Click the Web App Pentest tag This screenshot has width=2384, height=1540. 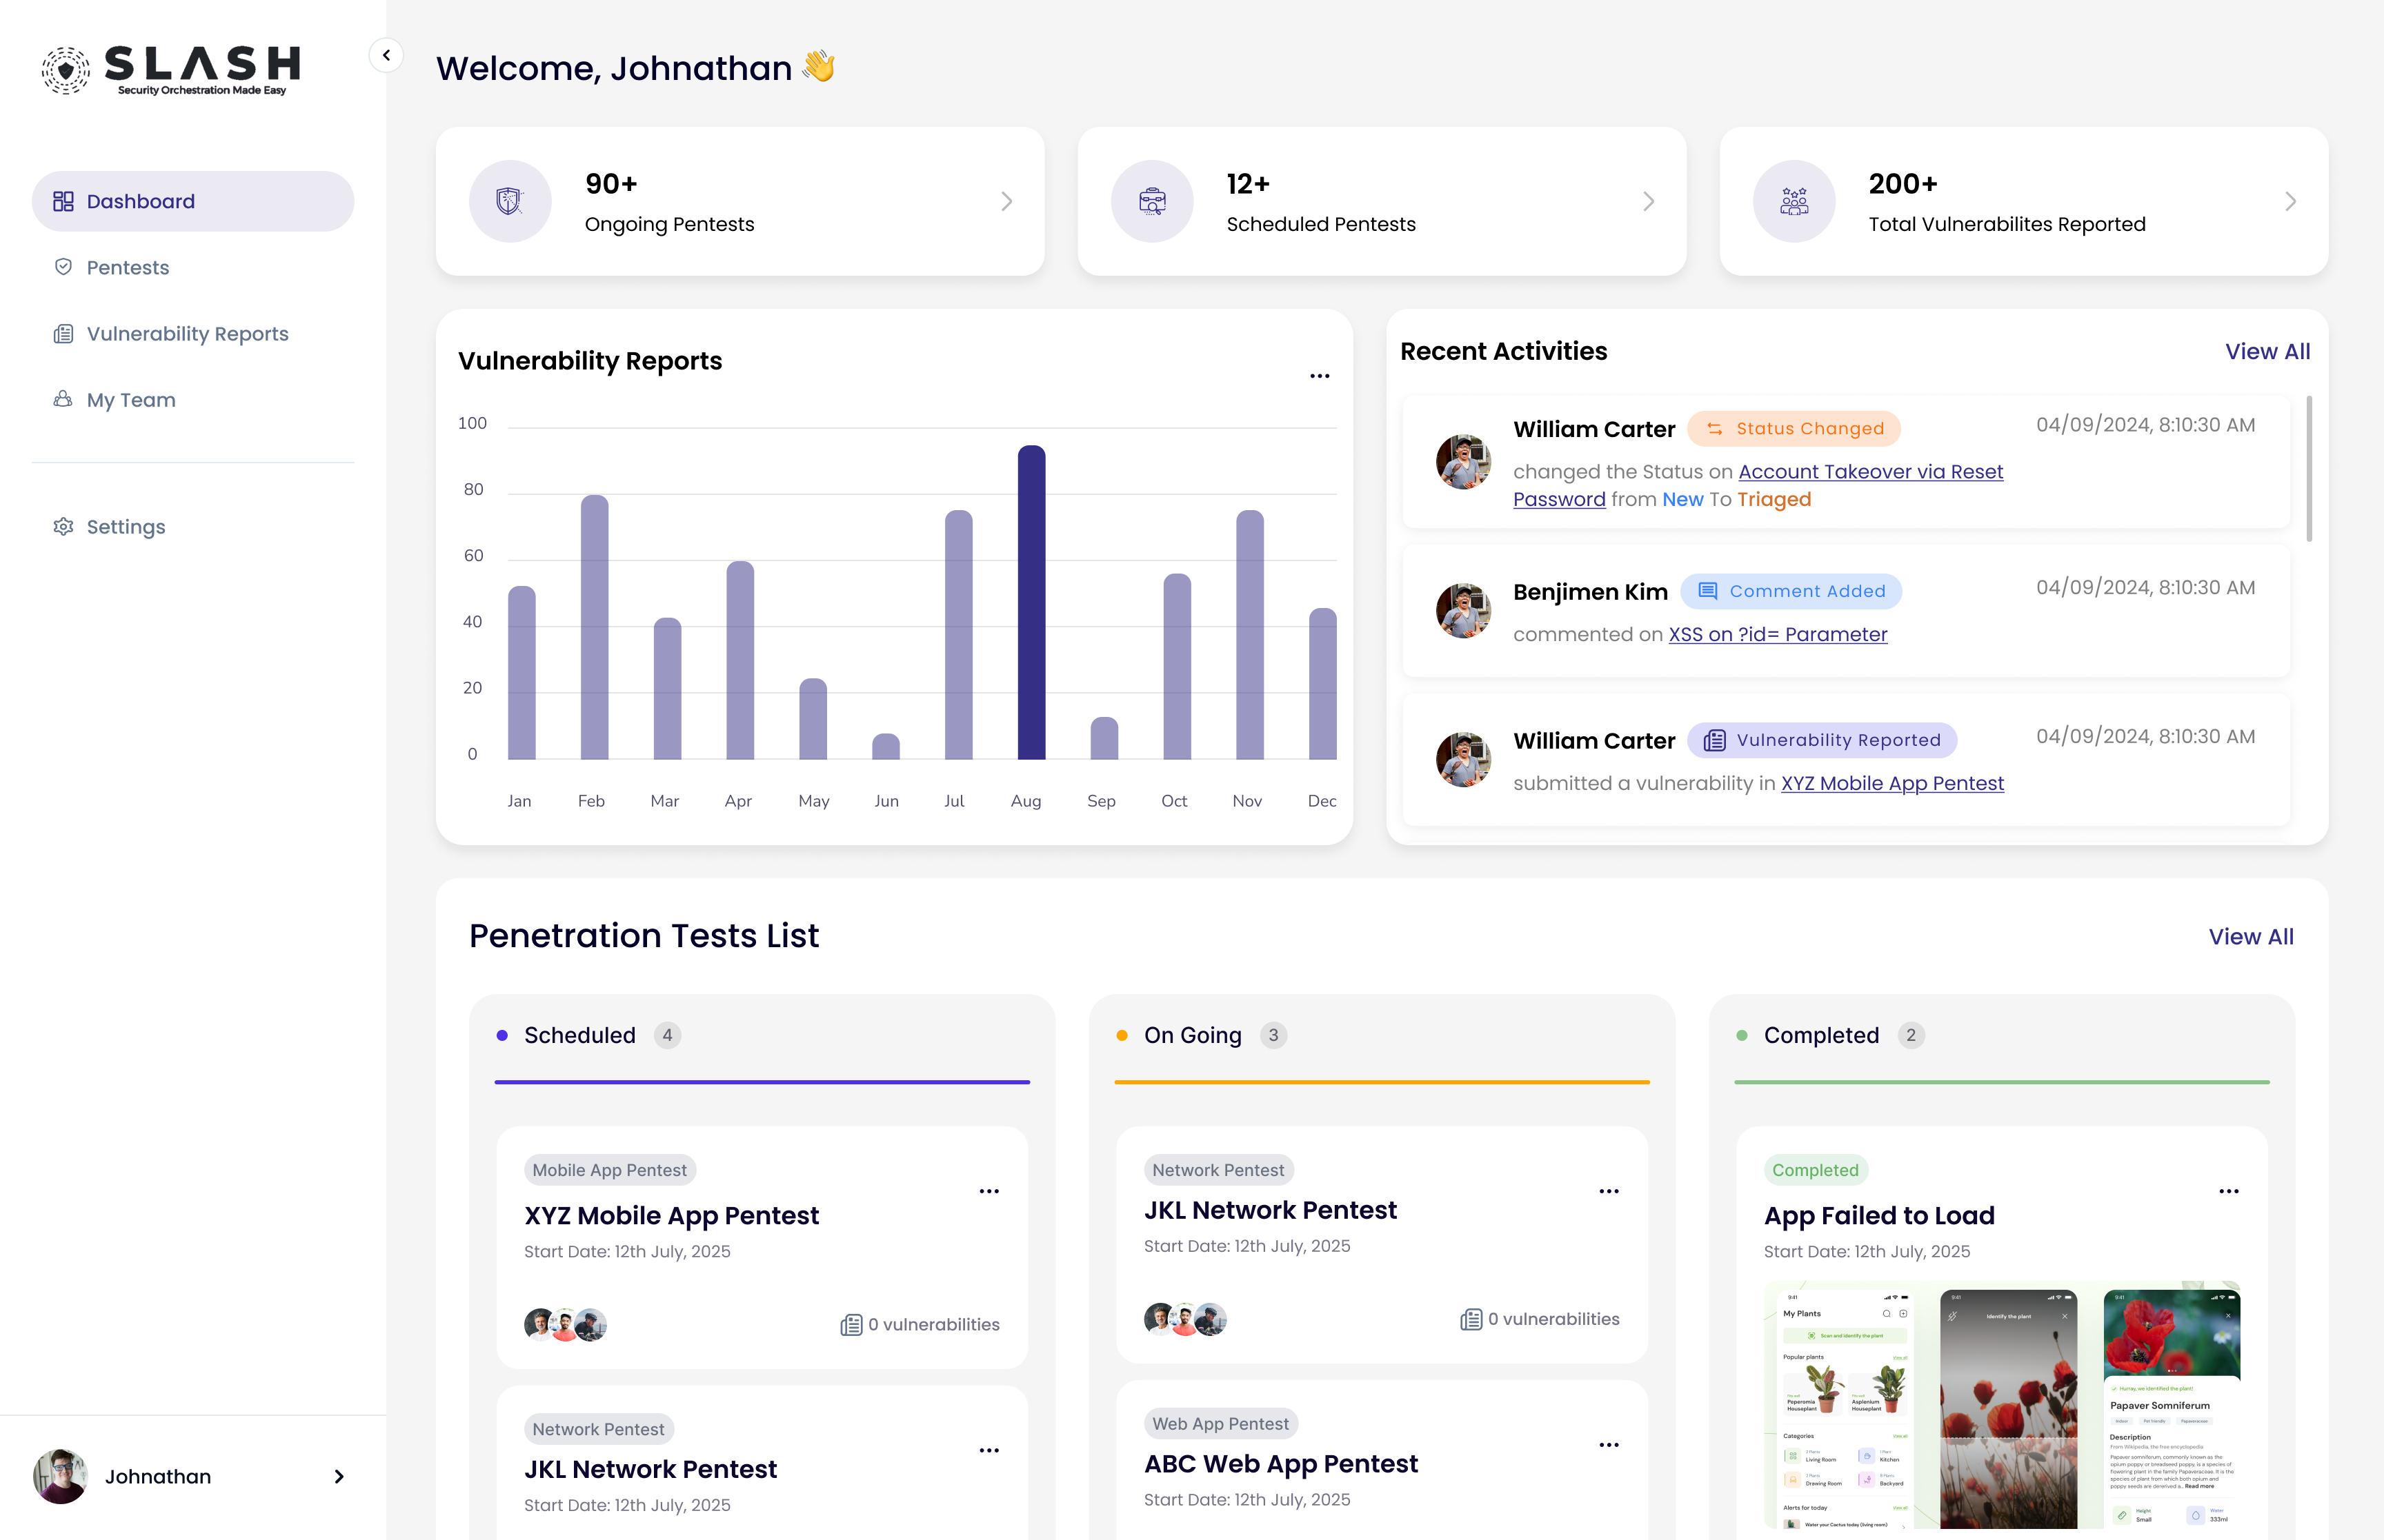(x=1220, y=1423)
